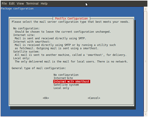148x117 pixels.
Task: Click the <Cancel> button
Action: 94,98
